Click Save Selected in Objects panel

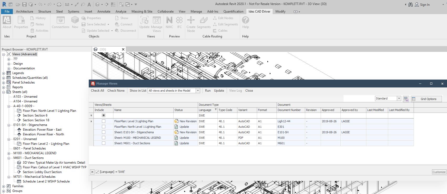tap(93, 24)
